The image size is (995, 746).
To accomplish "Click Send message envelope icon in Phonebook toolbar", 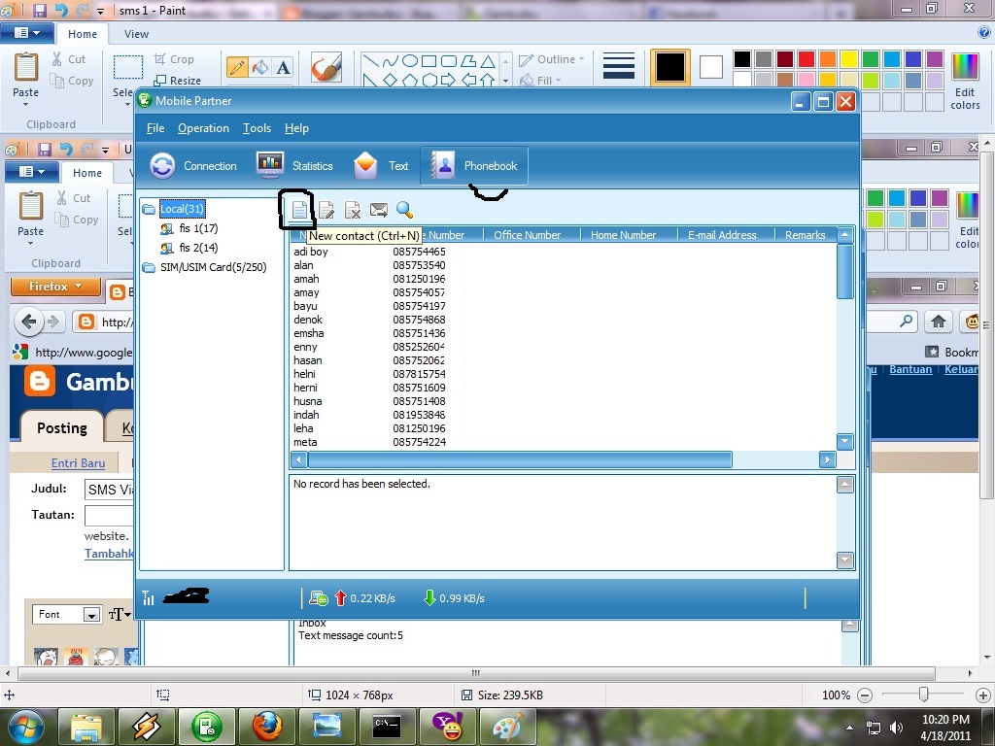I will (379, 210).
